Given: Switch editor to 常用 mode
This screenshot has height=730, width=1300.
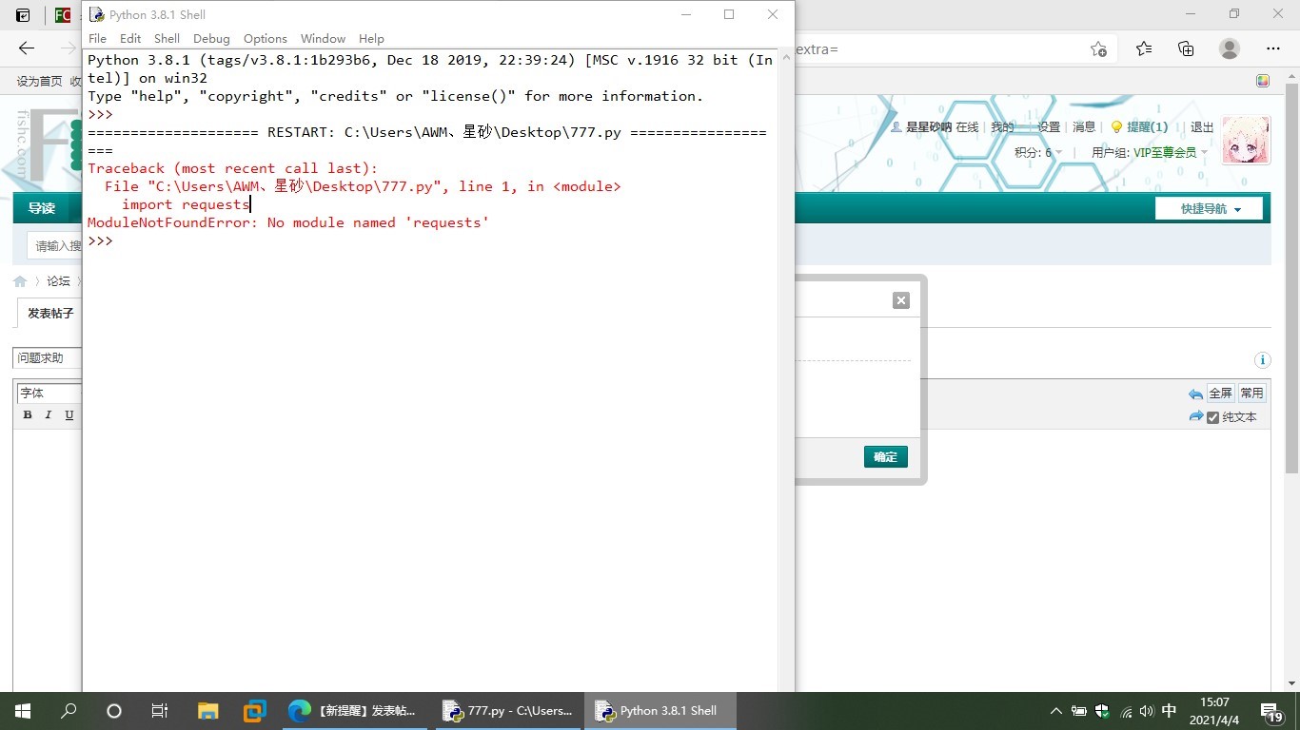Looking at the screenshot, I should 1251,393.
